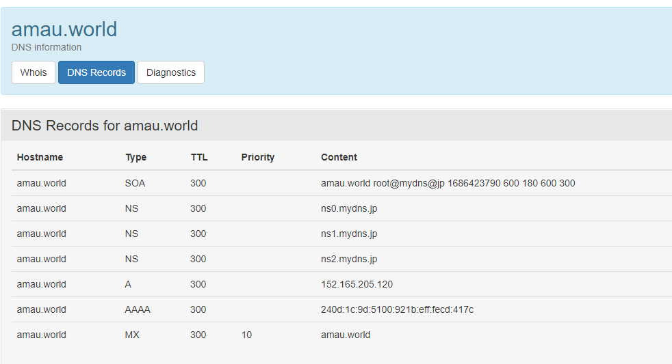Click the SOA type cell
Screen dimensions: 672x364
pyautogui.click(x=135, y=183)
